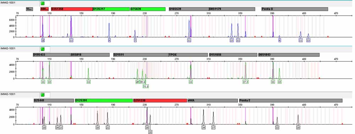This screenshot has height=134, width=355.
Task: Select the D21S11 marker header
Action: (141, 55)
